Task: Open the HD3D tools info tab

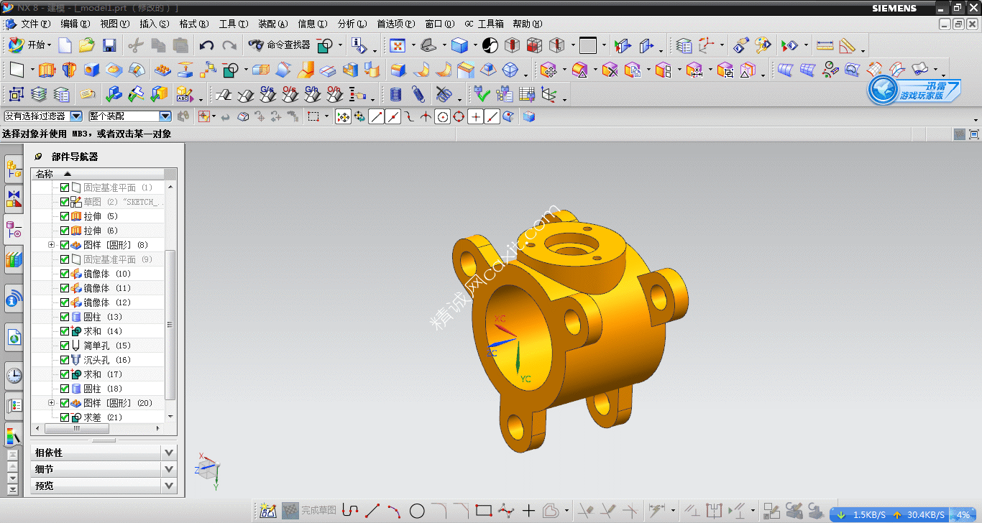Action: coord(14,298)
